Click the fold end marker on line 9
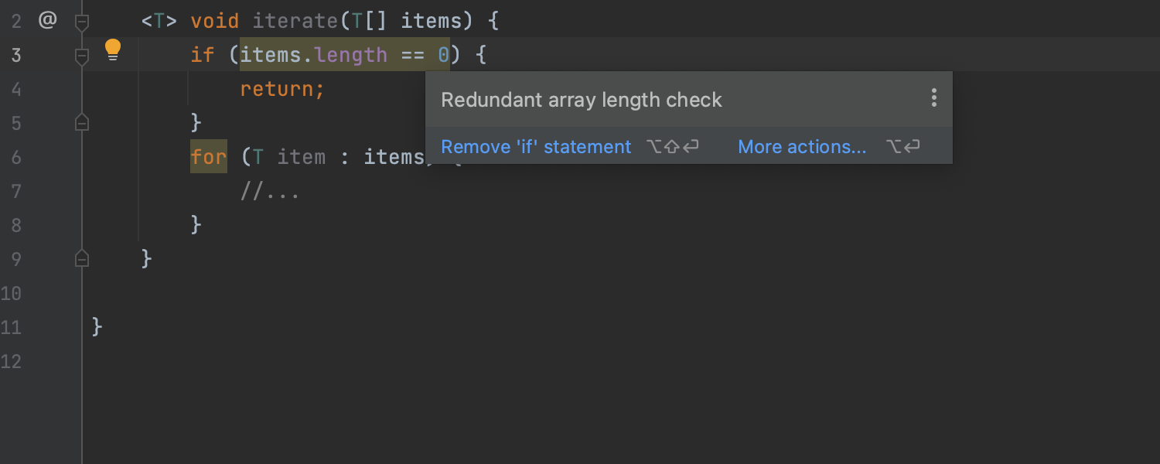 tap(82, 259)
